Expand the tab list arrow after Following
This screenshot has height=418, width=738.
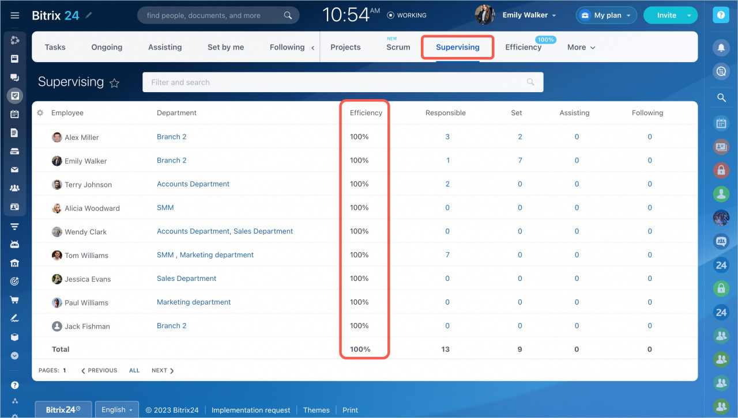pos(313,48)
